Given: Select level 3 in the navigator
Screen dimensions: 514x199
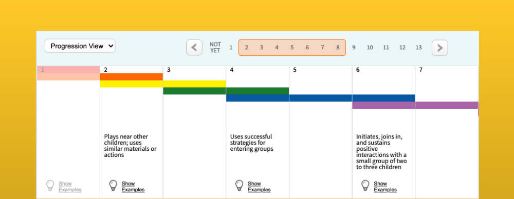Looking at the screenshot, I should click(262, 48).
